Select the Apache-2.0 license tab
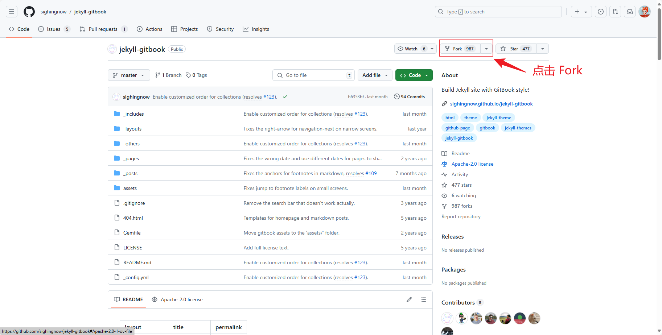This screenshot has height=335, width=662. (177, 299)
